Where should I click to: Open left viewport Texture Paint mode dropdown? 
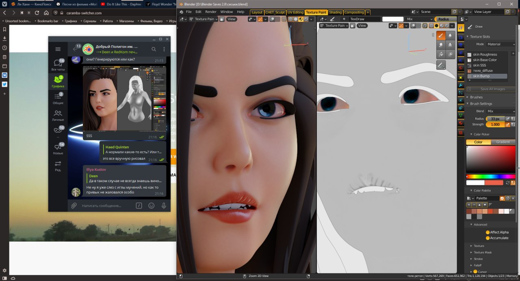204,19
